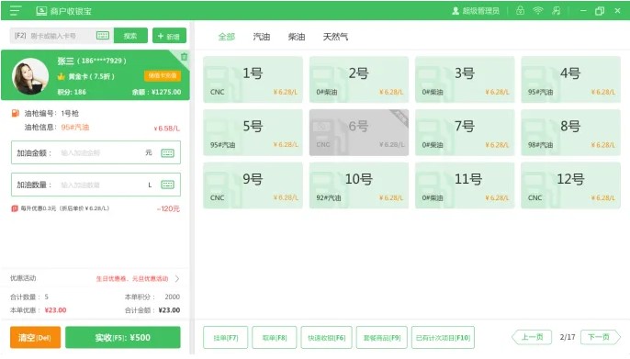Focus the 加油金额 amount input
630x359 pixels.
96,152
